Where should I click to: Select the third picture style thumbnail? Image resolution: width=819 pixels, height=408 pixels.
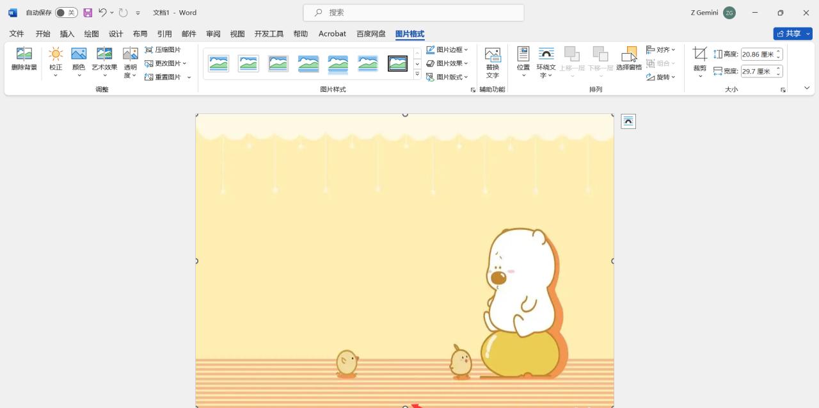pyautogui.click(x=278, y=63)
